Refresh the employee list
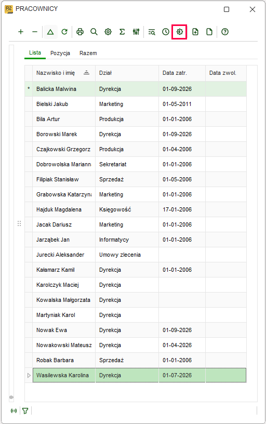Screen dimensions: 266x424 click(x=64, y=32)
